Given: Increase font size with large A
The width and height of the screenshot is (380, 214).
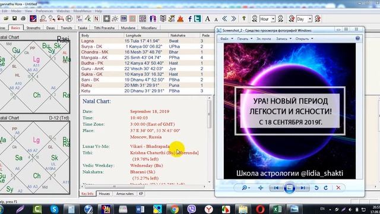Looking at the screenshot, I should pos(207,18).
